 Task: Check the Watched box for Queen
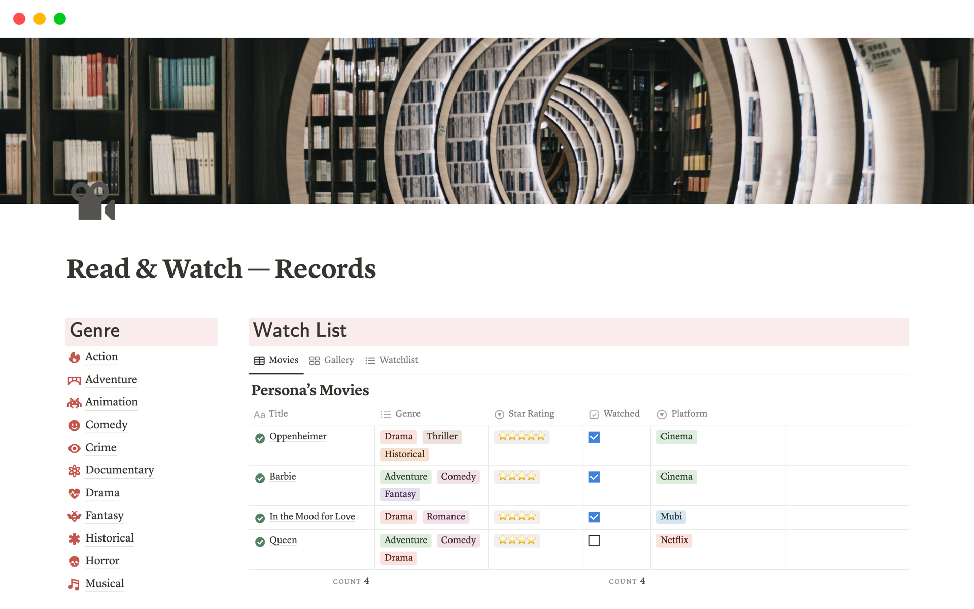tap(594, 540)
